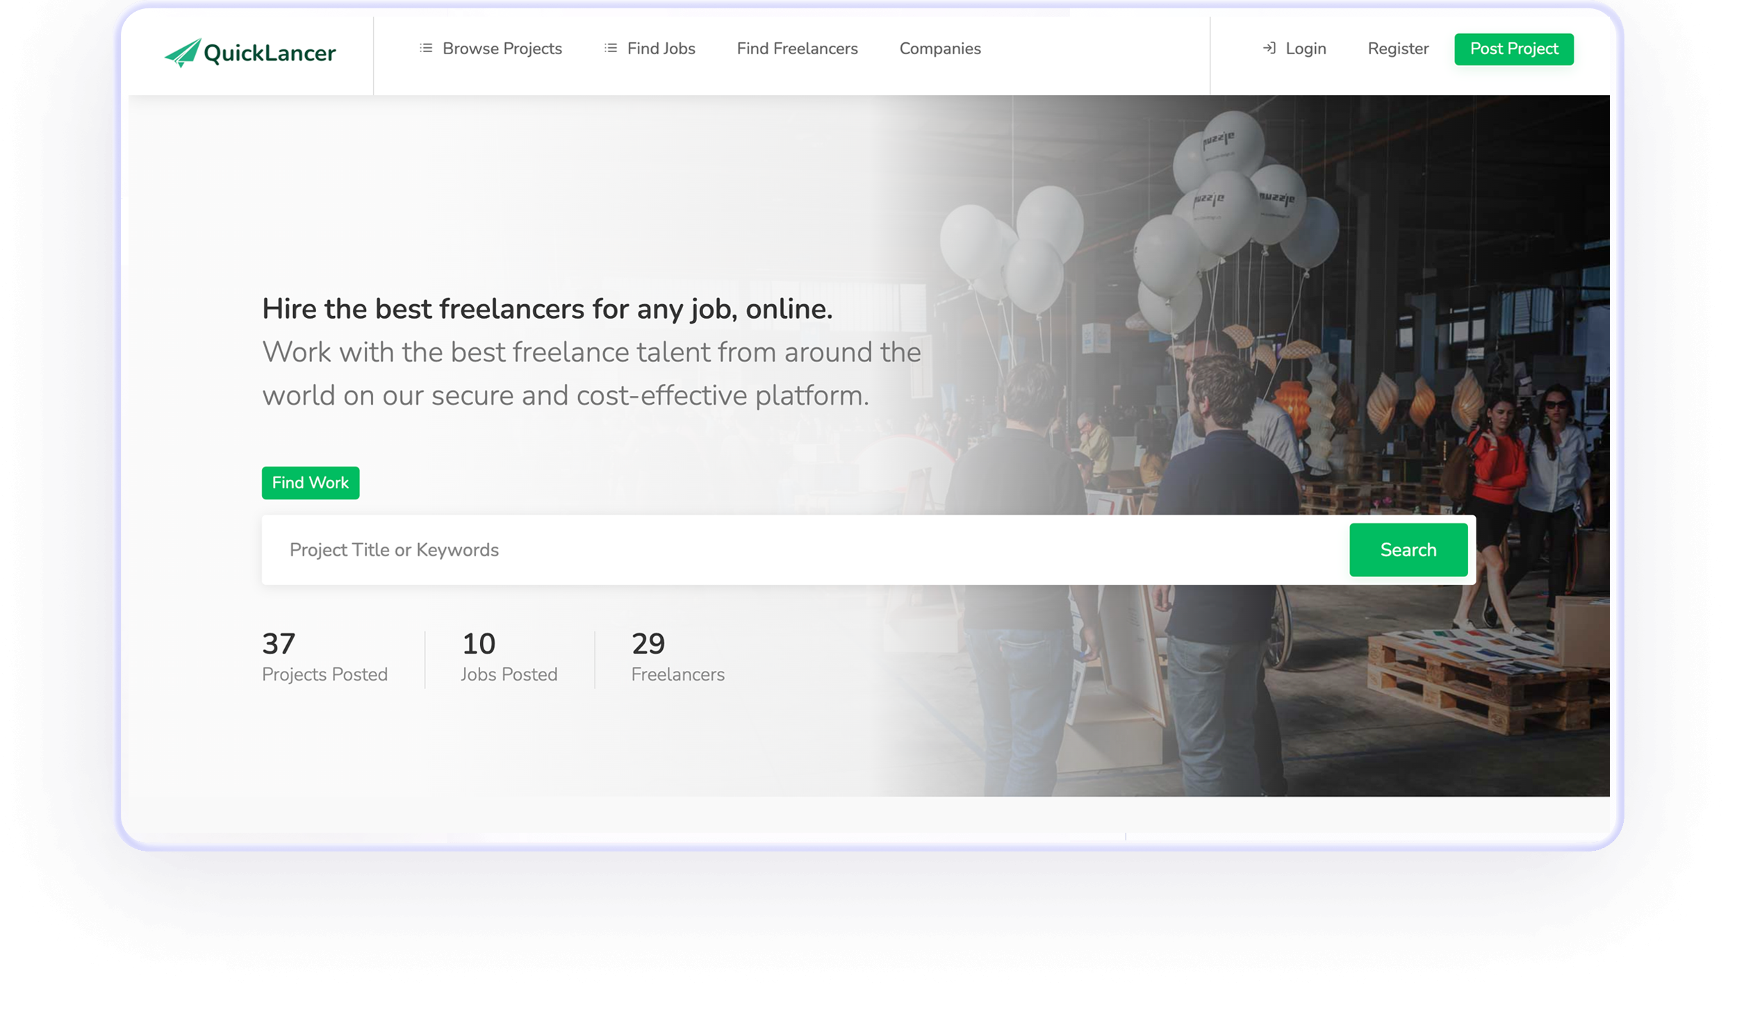Image resolution: width=1737 pixels, height=1014 pixels.
Task: Select the 10 Jobs Posted counter
Action: (509, 656)
